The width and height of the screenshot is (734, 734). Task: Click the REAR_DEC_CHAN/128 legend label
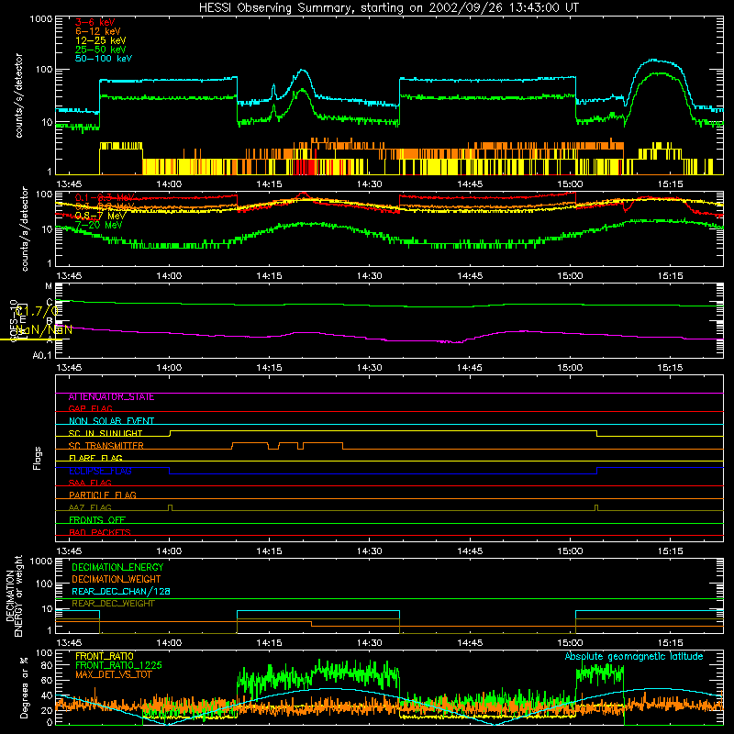(121, 591)
